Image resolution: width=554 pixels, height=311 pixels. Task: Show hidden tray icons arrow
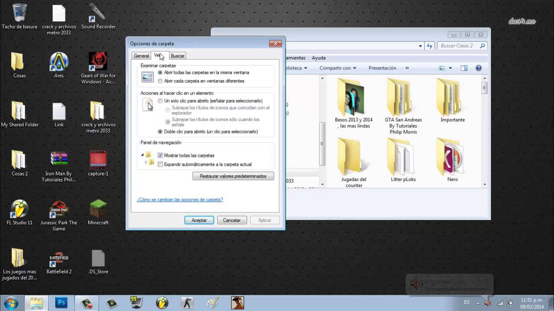coord(478,303)
